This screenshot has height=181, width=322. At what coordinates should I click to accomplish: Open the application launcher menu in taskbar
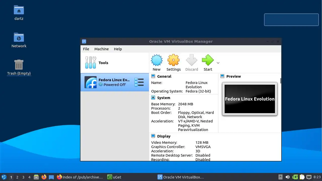[x=4, y=177]
